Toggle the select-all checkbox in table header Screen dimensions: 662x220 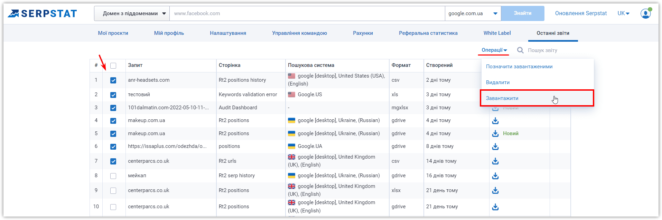tap(113, 66)
